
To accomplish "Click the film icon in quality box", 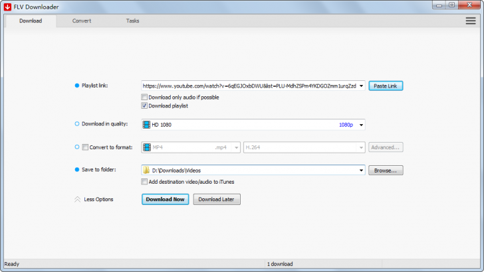I will pyautogui.click(x=146, y=125).
